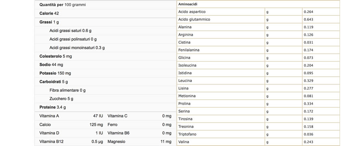Click the Valina row label
353x146 pixels.
point(183,142)
